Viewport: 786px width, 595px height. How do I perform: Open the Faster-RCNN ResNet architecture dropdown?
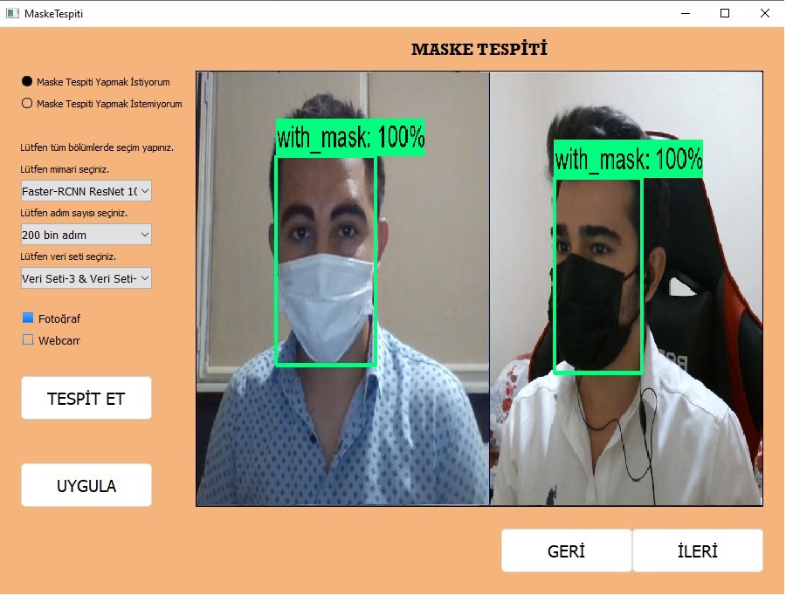(x=86, y=190)
